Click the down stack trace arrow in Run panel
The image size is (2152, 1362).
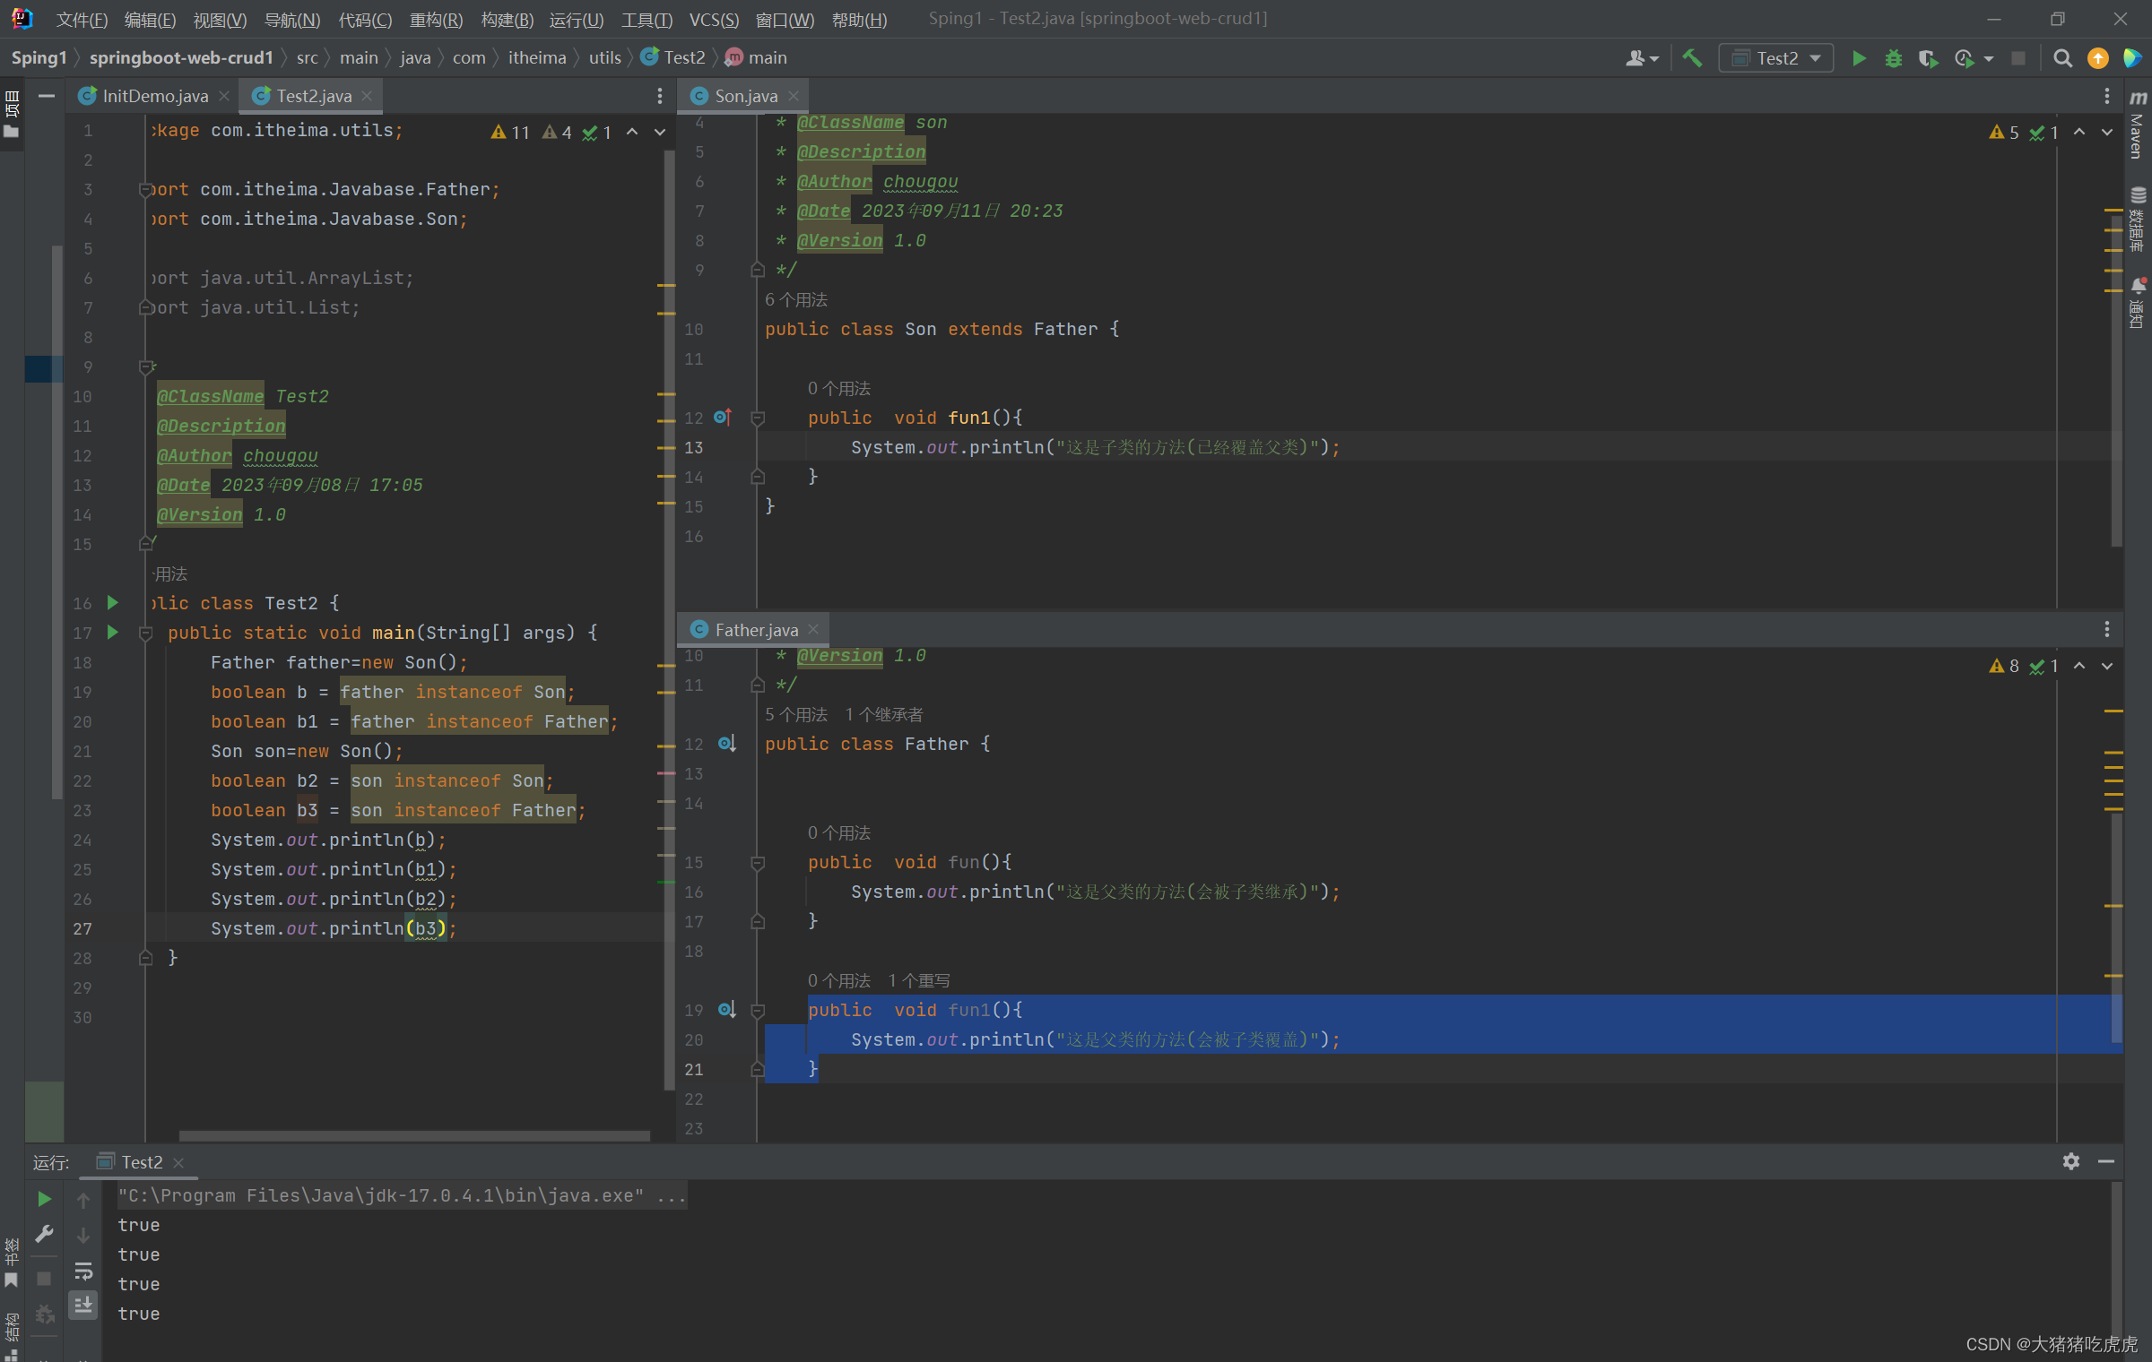(x=83, y=1236)
